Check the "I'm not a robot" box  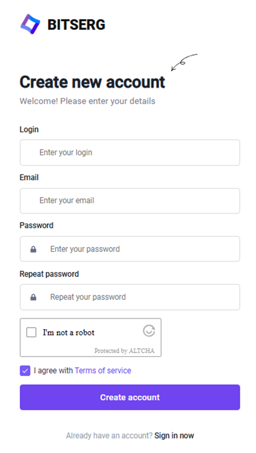tap(31, 332)
